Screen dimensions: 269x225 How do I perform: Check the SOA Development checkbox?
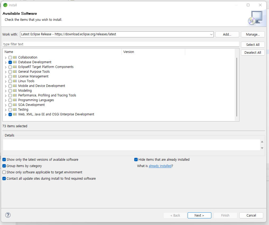tap(10, 105)
